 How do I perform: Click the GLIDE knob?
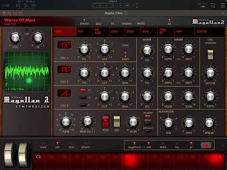pyautogui.click(x=133, y=122)
